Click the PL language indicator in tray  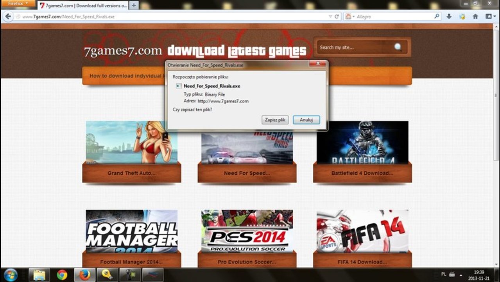443,275
